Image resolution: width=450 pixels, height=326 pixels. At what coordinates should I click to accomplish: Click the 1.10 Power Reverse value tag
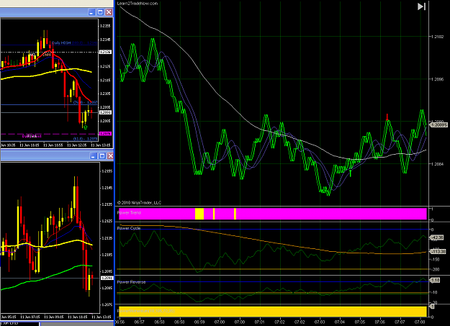[x=435, y=280]
